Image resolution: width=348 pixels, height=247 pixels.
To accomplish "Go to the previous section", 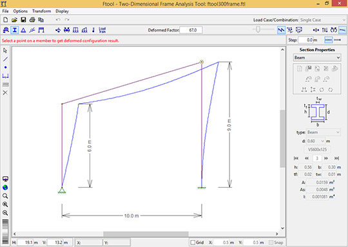I will [307, 158].
